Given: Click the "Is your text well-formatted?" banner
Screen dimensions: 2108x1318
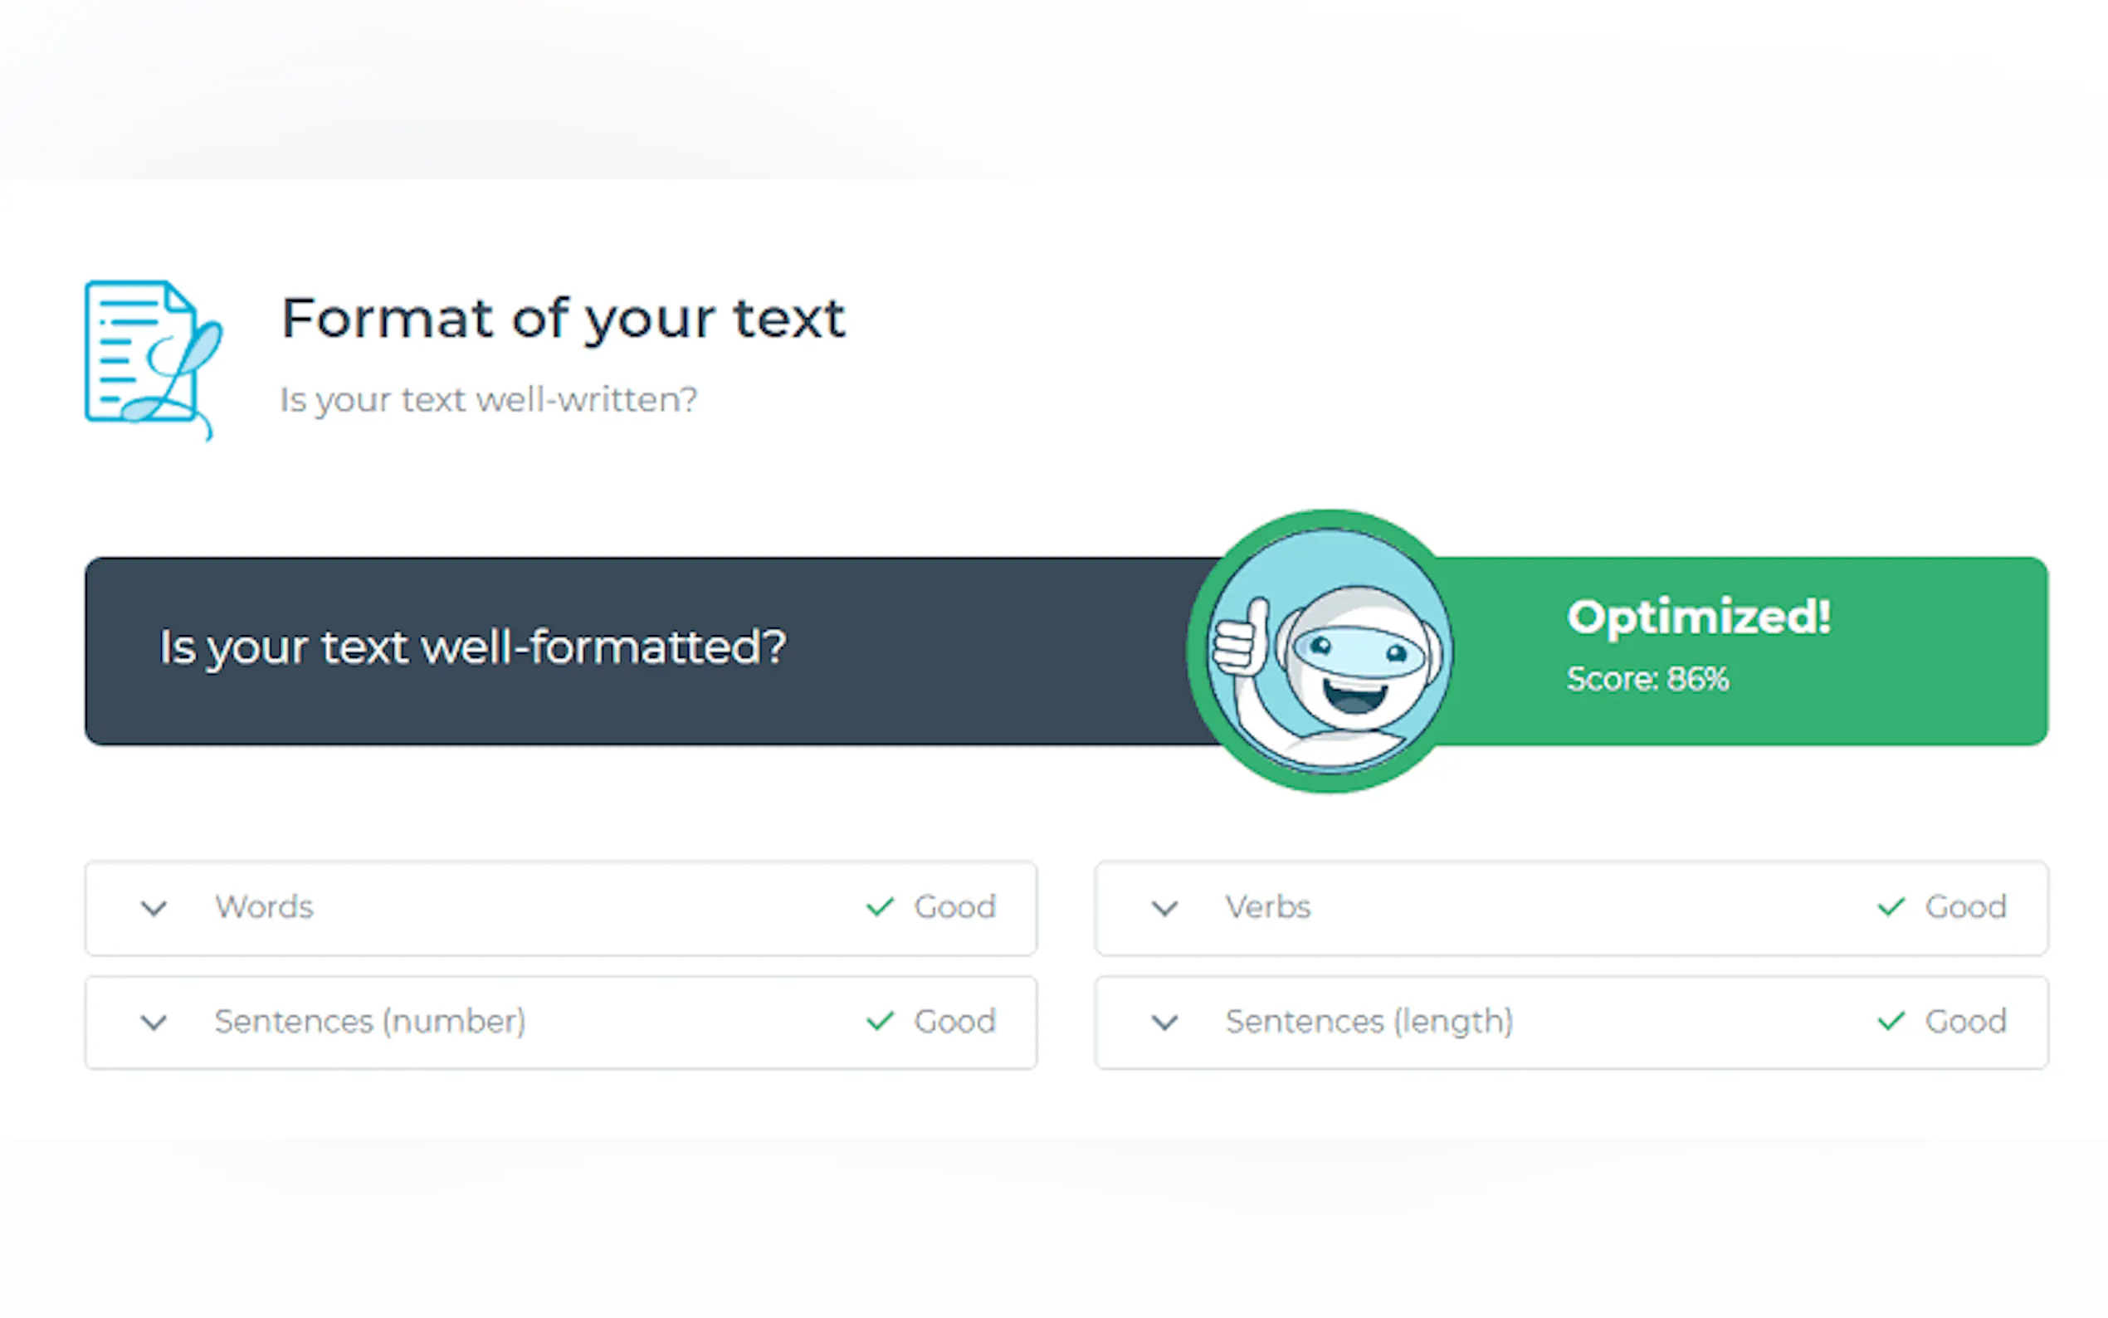Looking at the screenshot, I should [472, 647].
